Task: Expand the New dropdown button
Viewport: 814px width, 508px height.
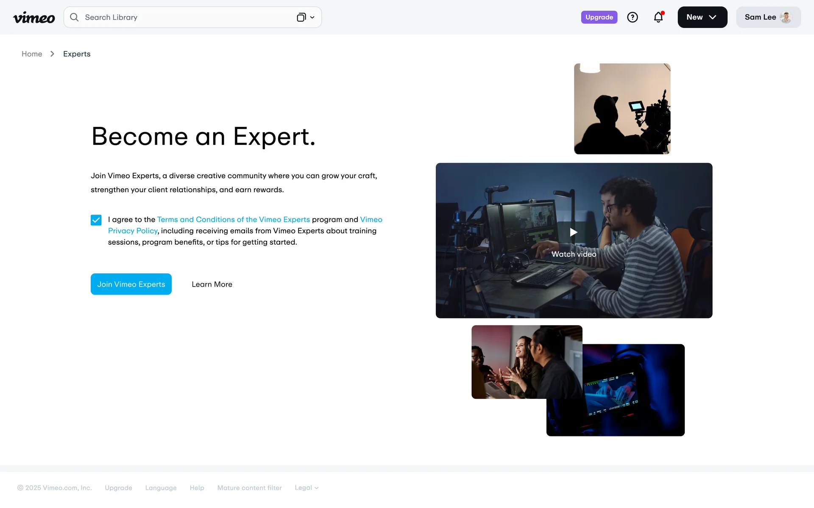Action: tap(702, 17)
